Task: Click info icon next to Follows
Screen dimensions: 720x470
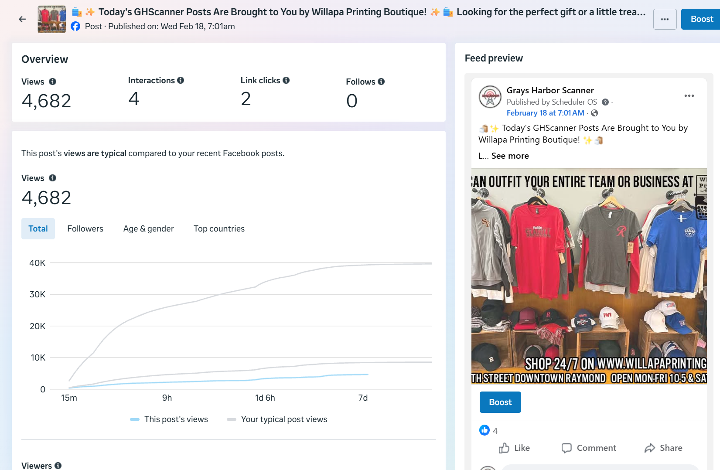Action: (381, 82)
